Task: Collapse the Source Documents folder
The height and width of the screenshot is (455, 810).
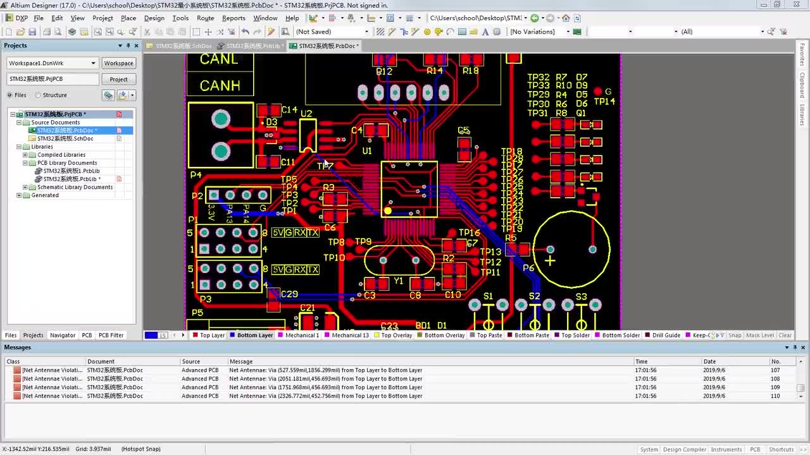Action: (x=19, y=123)
